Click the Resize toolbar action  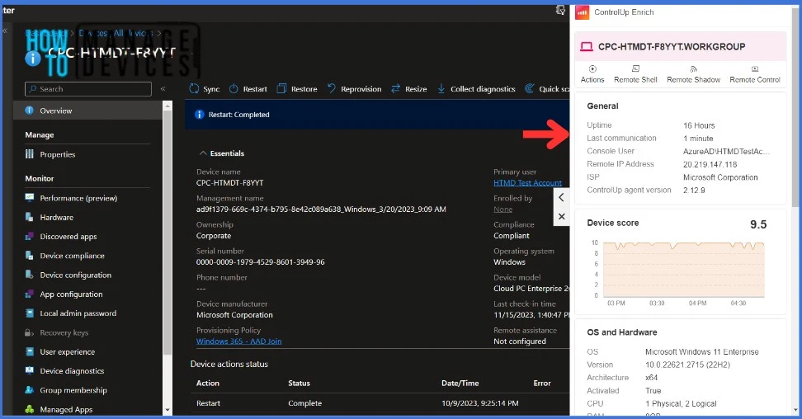(409, 89)
